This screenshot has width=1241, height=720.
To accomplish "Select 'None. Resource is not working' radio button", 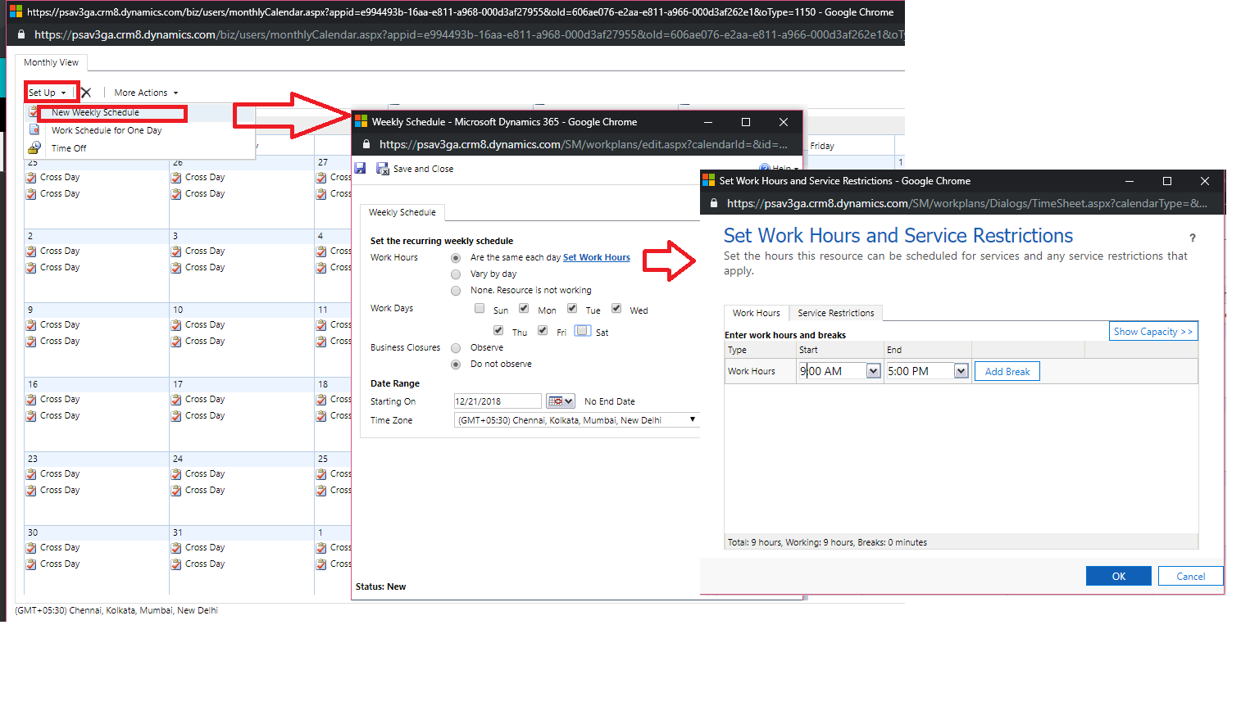I will click(x=456, y=290).
